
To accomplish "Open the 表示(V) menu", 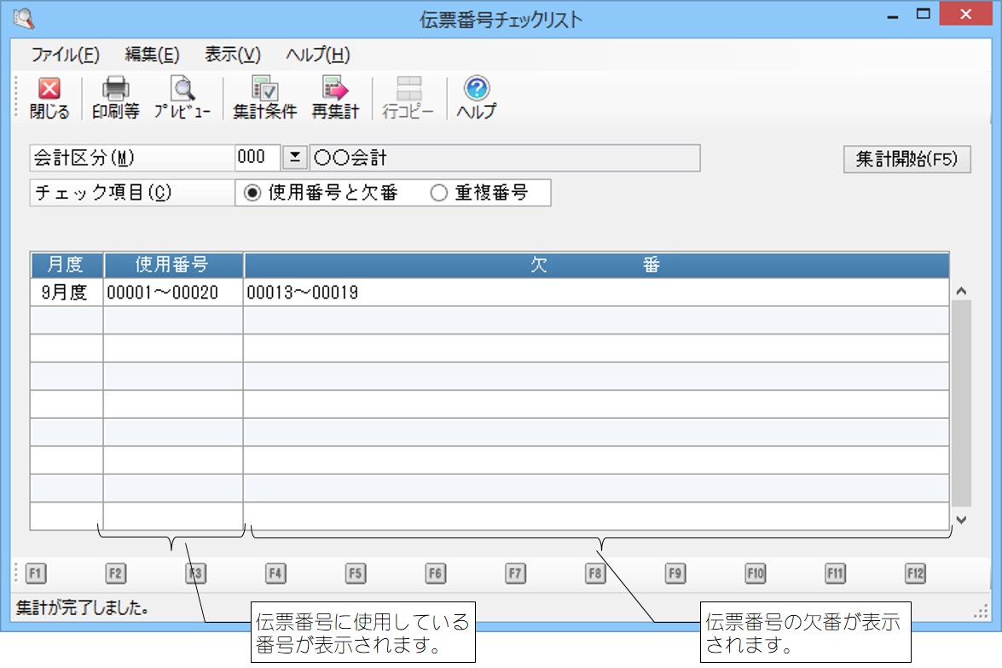I will pyautogui.click(x=232, y=55).
